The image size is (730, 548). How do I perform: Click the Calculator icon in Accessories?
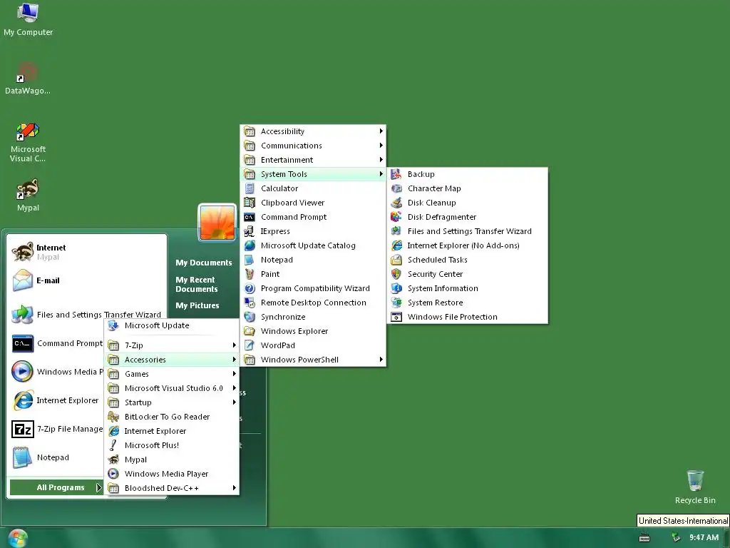(x=250, y=188)
